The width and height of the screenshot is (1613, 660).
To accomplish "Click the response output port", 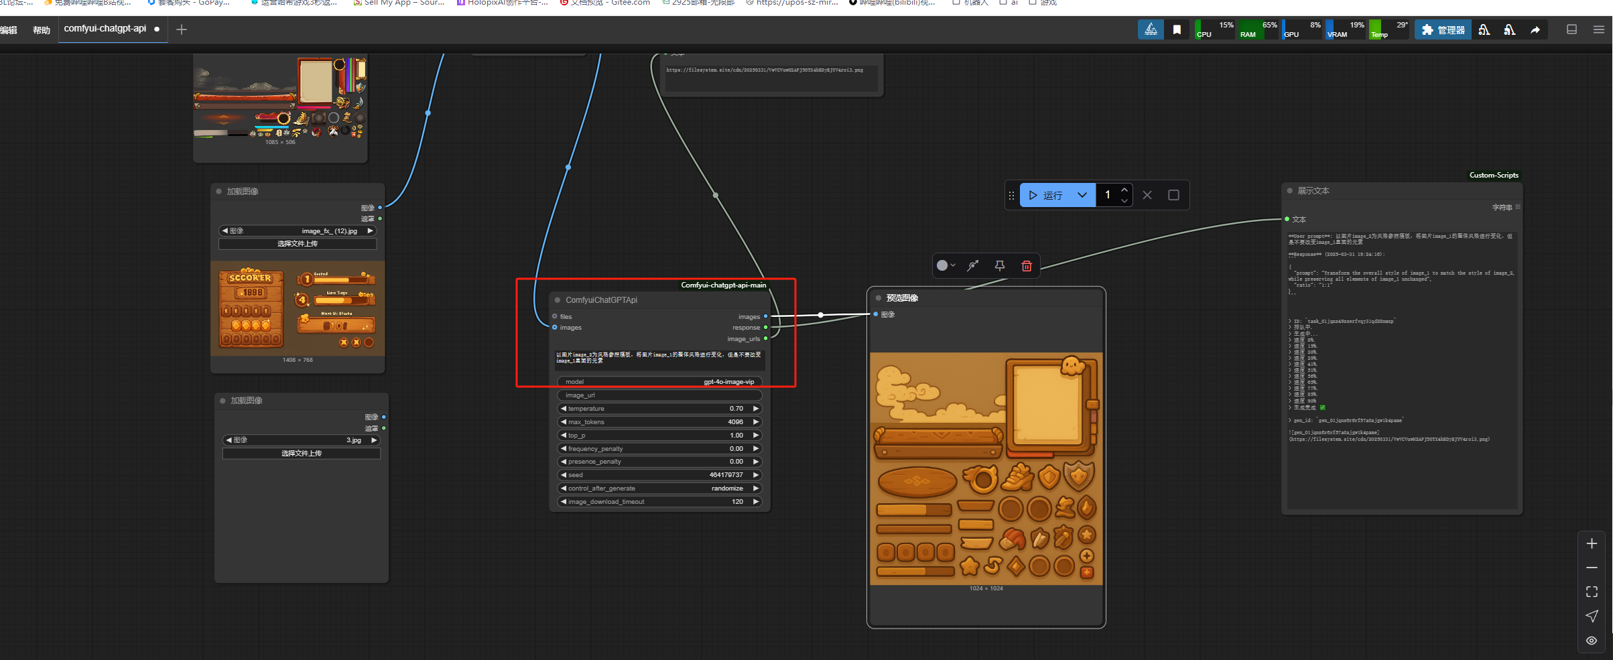I will coord(766,328).
